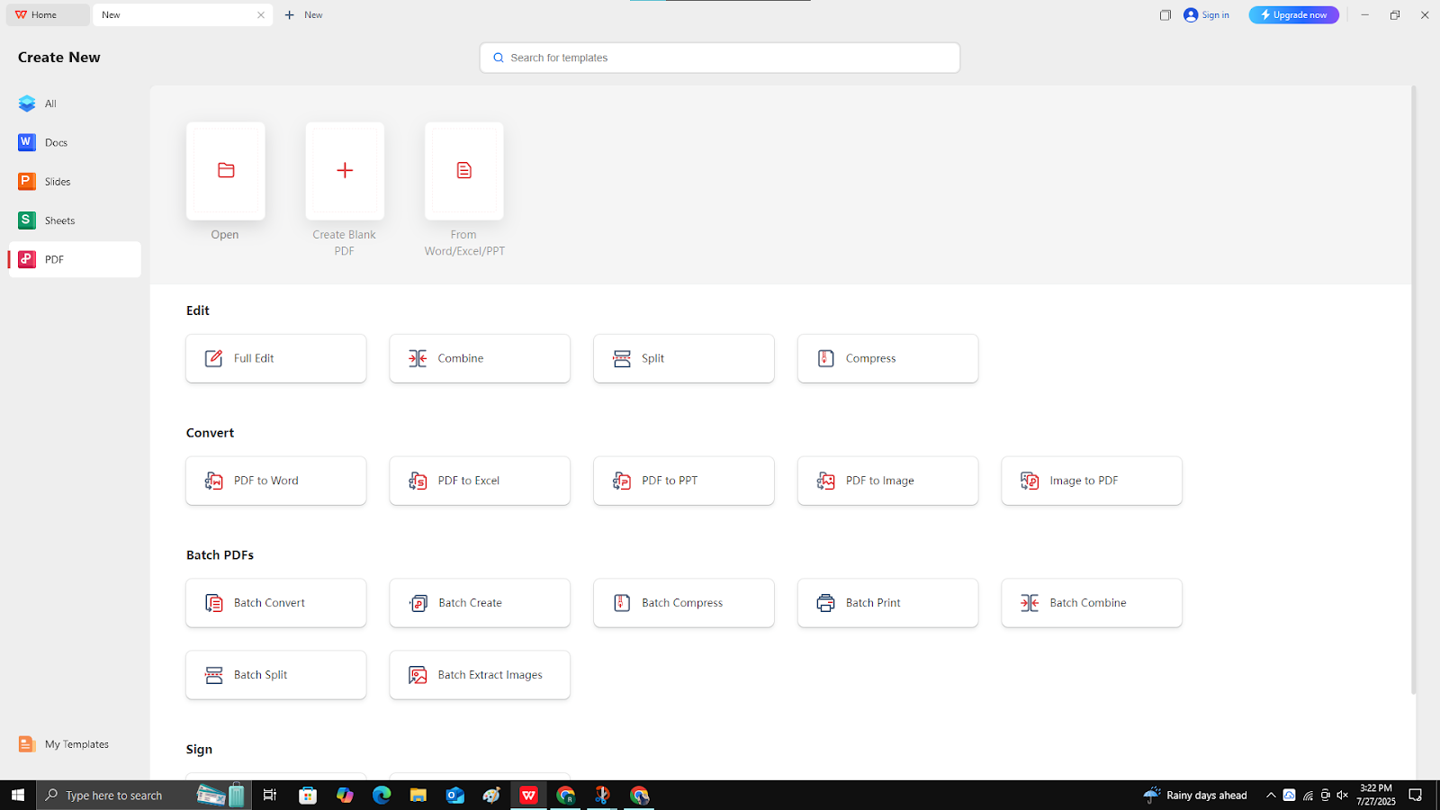
Task: Click the taskbar search box
Action: tap(144, 795)
